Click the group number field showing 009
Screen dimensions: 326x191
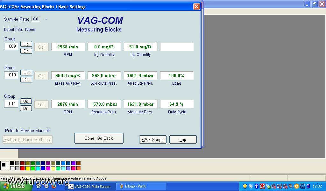(x=11, y=46)
